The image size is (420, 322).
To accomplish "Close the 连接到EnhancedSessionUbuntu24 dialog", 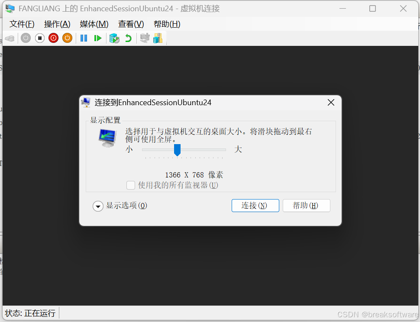I will coord(331,103).
